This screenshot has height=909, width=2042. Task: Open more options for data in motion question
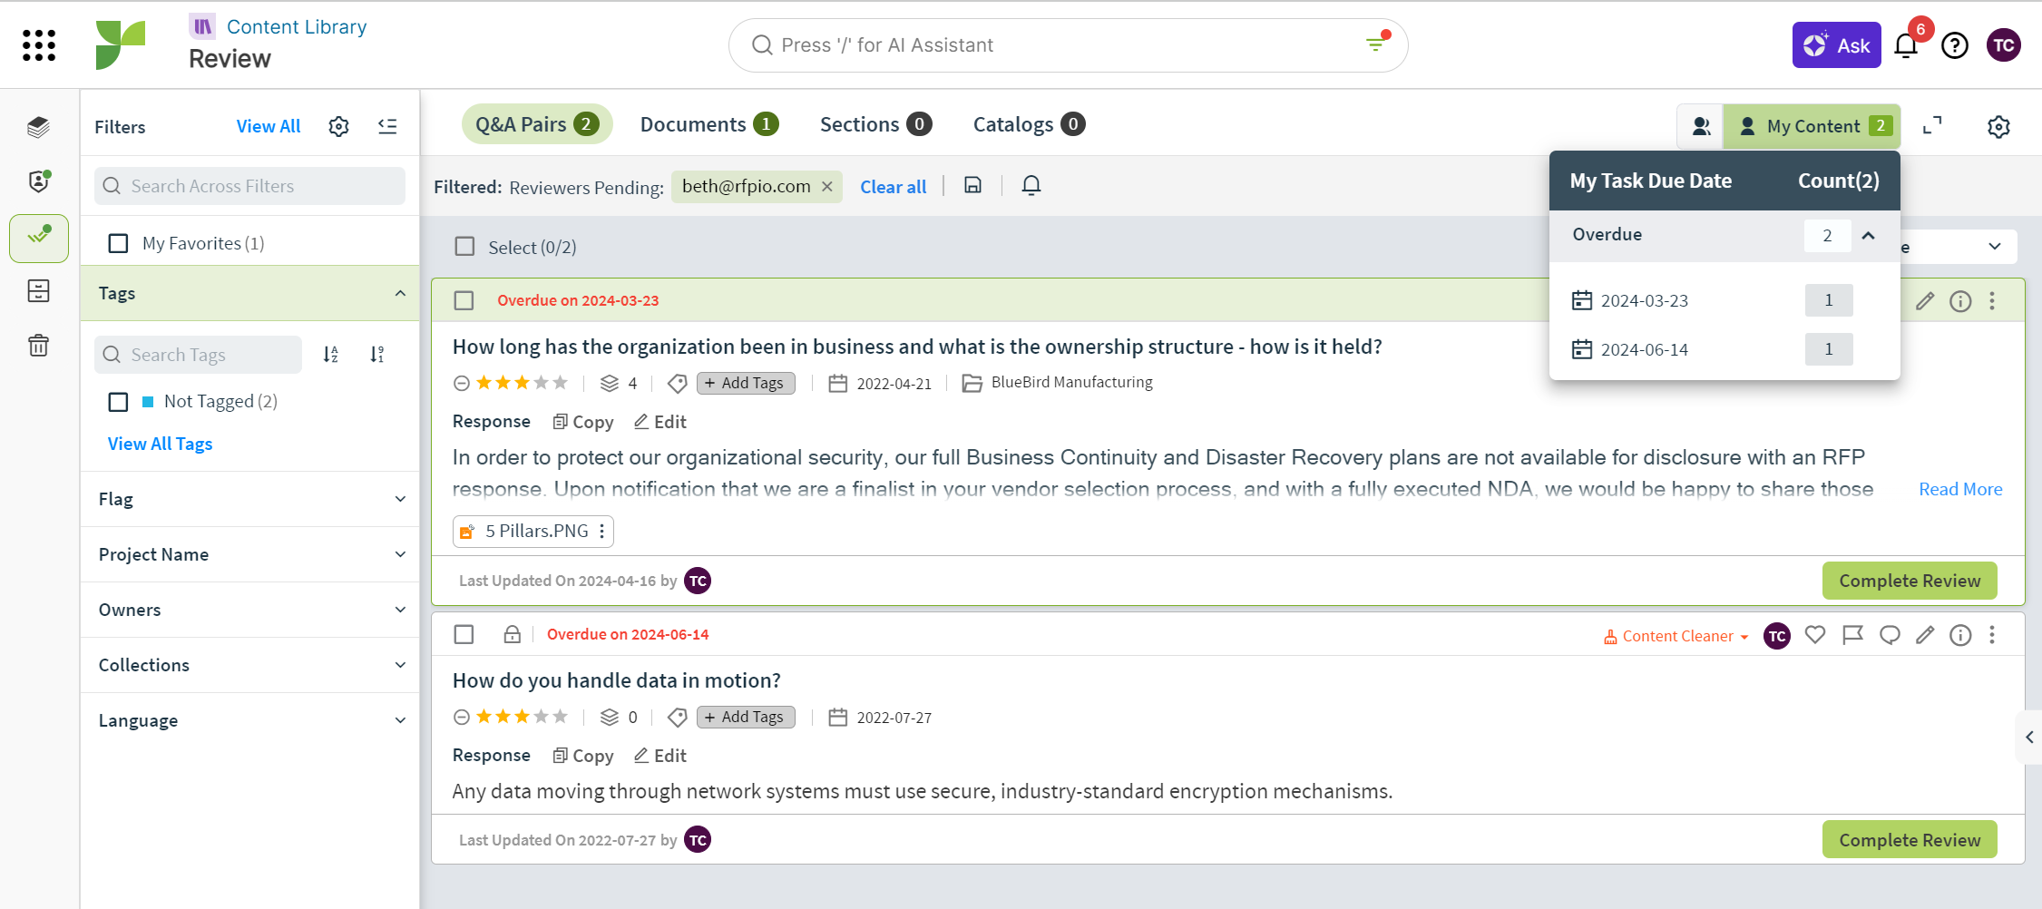[1992, 635]
